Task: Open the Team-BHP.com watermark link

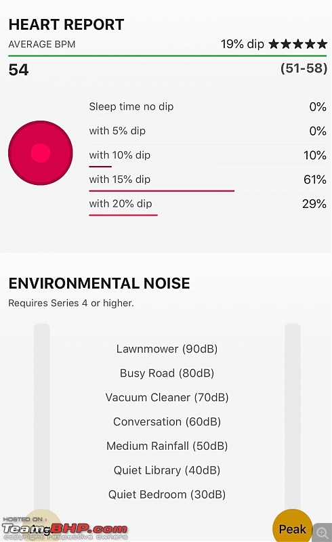Action: [x=65, y=529]
